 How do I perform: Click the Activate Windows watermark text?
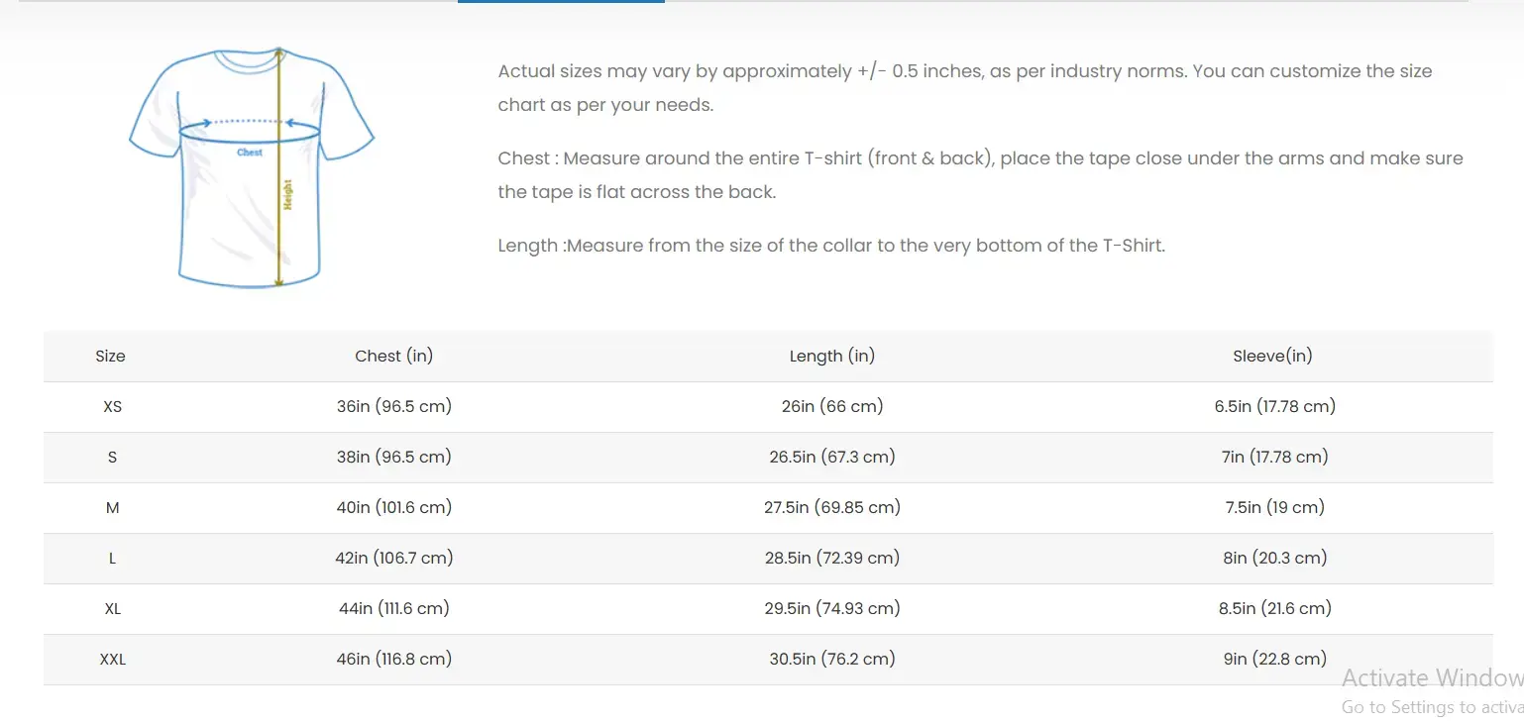[1432, 679]
